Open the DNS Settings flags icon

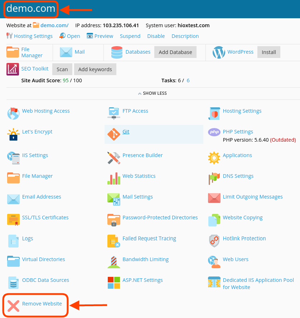tap(214, 178)
